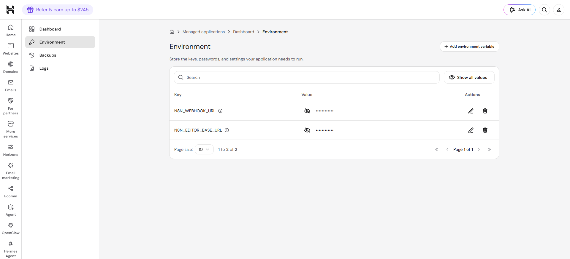
Task: Click Refer & earn up to $245
Action: click(x=58, y=10)
